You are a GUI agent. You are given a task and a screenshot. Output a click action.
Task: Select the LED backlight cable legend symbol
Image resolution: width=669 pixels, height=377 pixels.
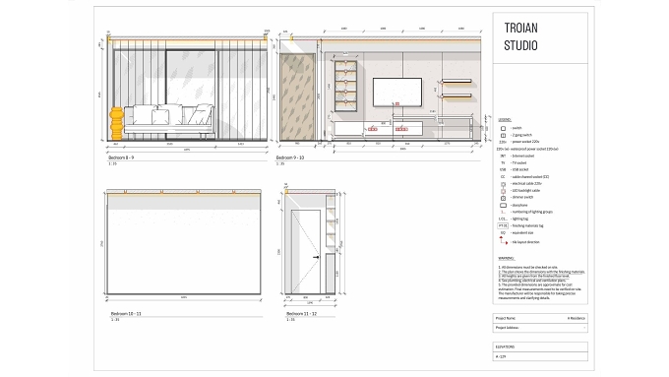point(503,191)
